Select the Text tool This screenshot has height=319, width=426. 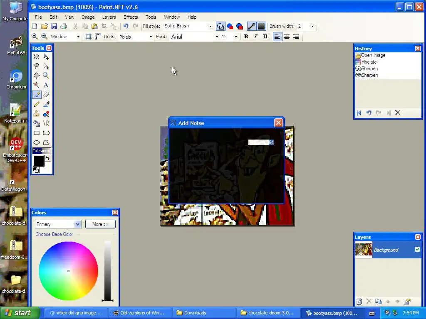(46, 85)
